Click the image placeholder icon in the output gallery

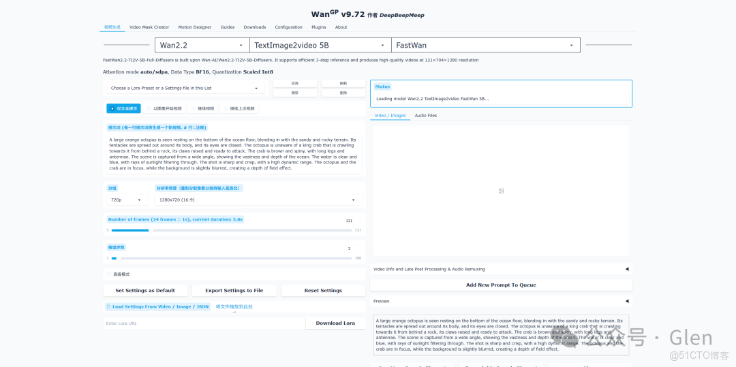[501, 191]
